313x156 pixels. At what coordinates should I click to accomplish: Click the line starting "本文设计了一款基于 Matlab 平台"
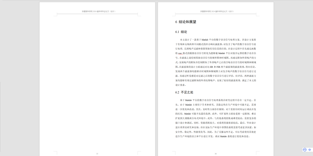tap(218, 39)
